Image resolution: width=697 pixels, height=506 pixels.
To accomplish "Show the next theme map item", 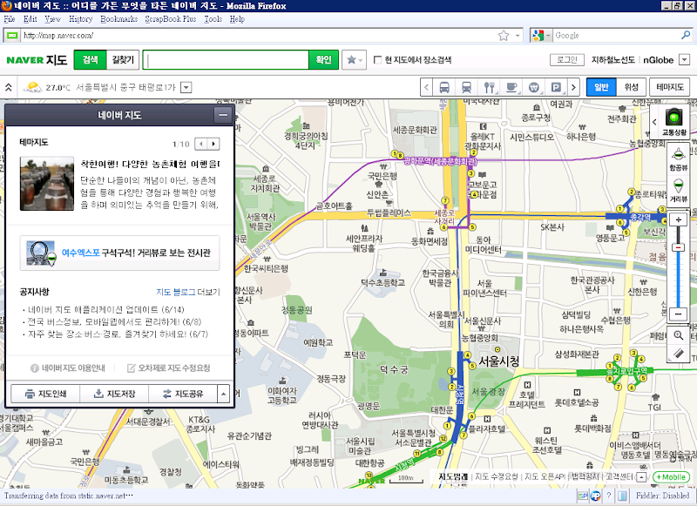I will [x=213, y=144].
